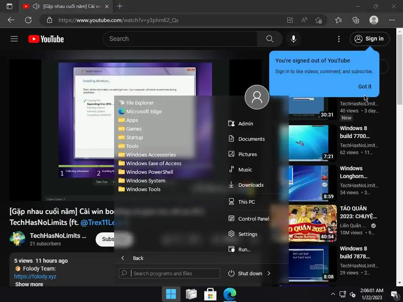Screen dimensions: 403x302
Task: Show hidden tray icons chevron
Action: click(333, 294)
